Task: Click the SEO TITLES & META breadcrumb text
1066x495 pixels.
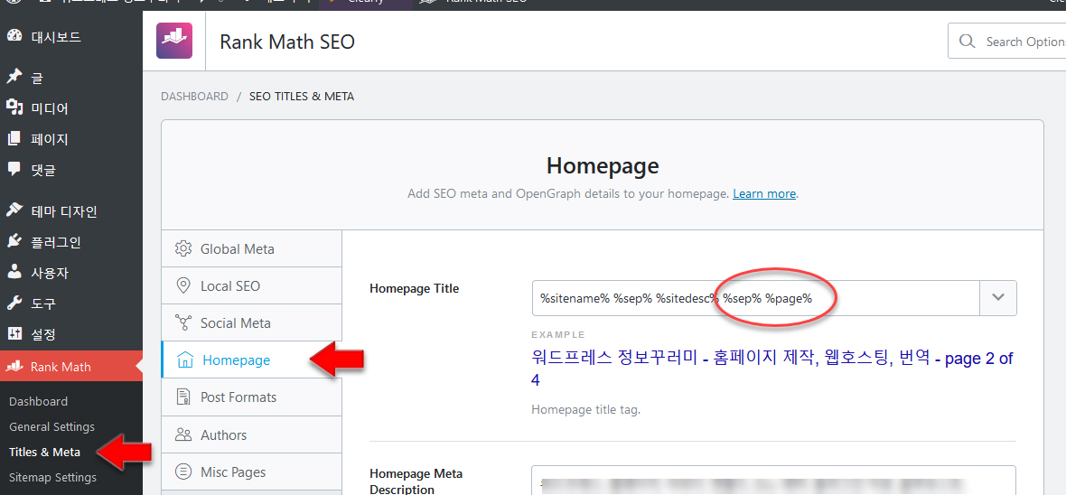Action: 302,97
